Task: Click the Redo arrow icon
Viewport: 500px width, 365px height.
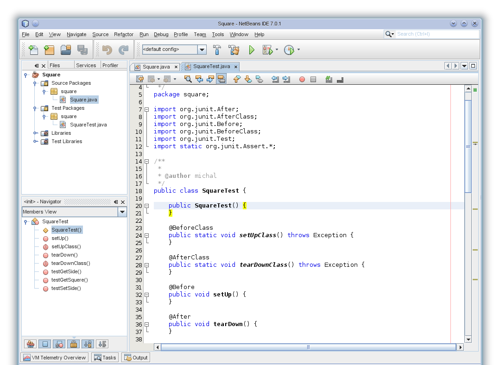Action: (x=123, y=50)
